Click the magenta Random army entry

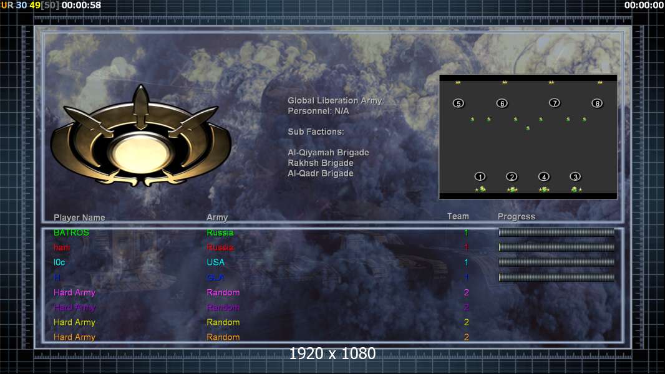[x=223, y=293]
